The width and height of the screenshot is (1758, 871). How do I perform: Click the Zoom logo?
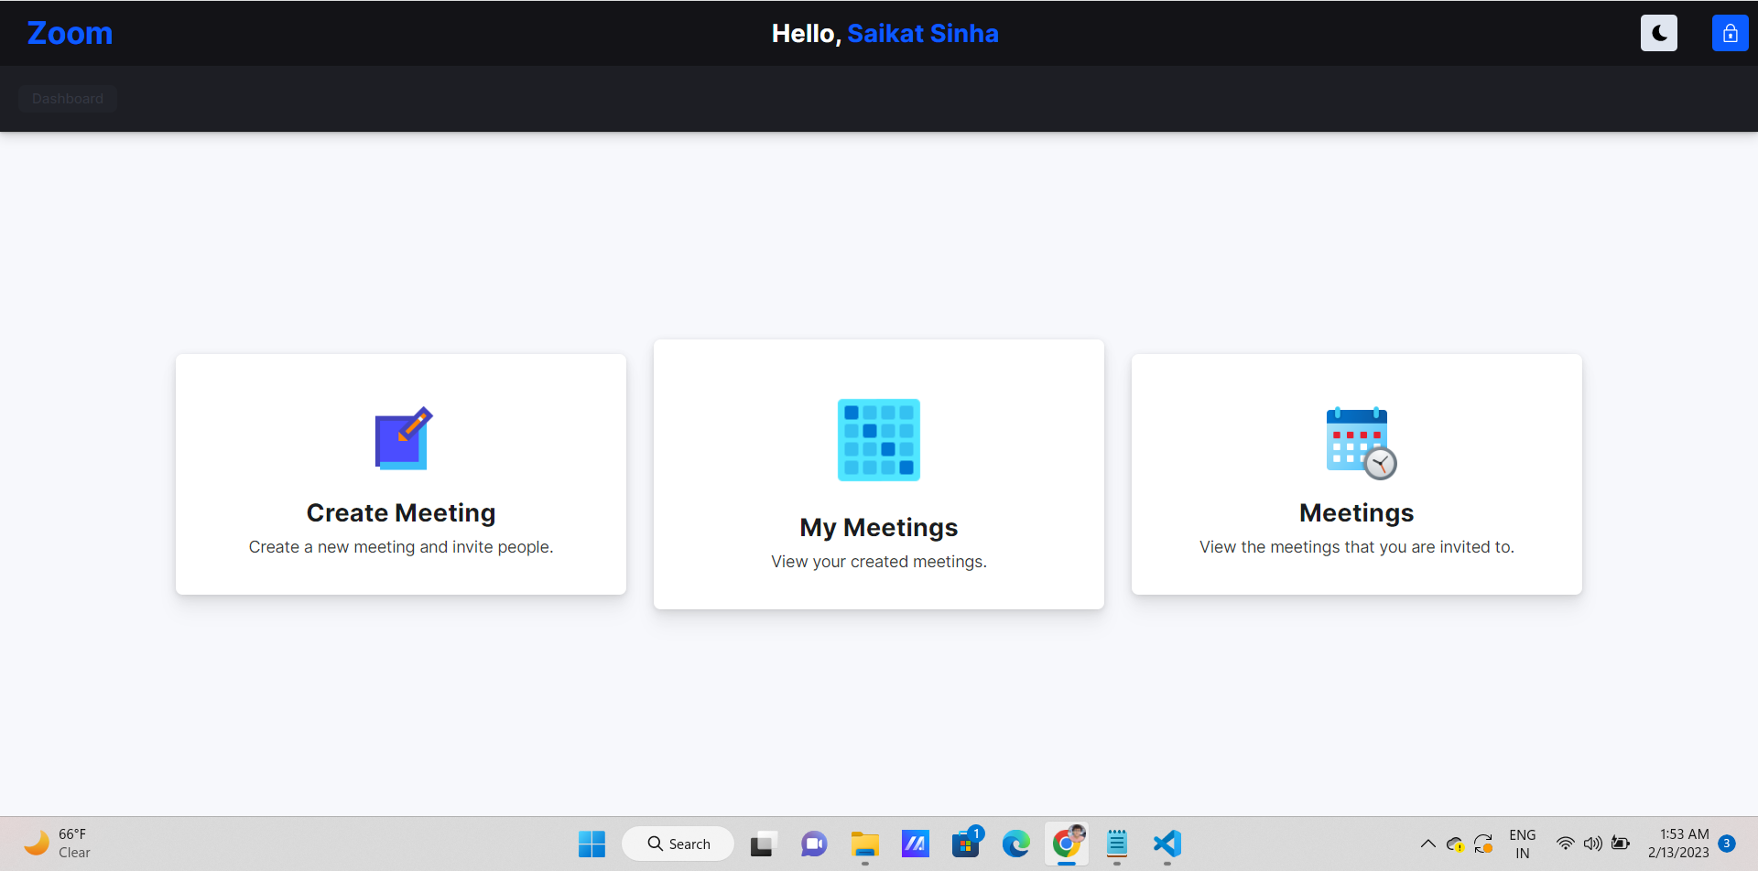70,33
